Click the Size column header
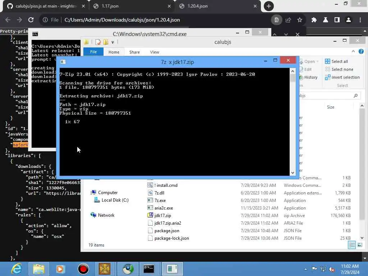 click(331, 107)
